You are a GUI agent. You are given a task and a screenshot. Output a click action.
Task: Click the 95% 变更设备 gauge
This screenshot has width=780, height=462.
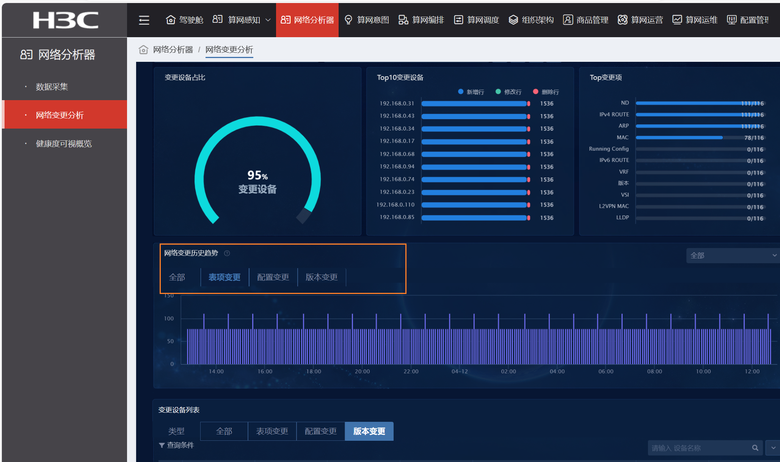point(258,171)
